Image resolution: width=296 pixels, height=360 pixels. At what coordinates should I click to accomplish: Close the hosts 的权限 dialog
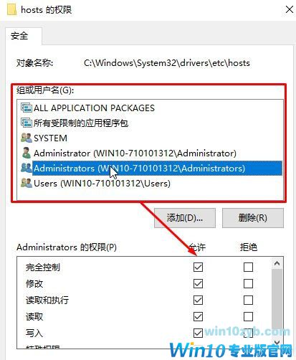[290, 9]
